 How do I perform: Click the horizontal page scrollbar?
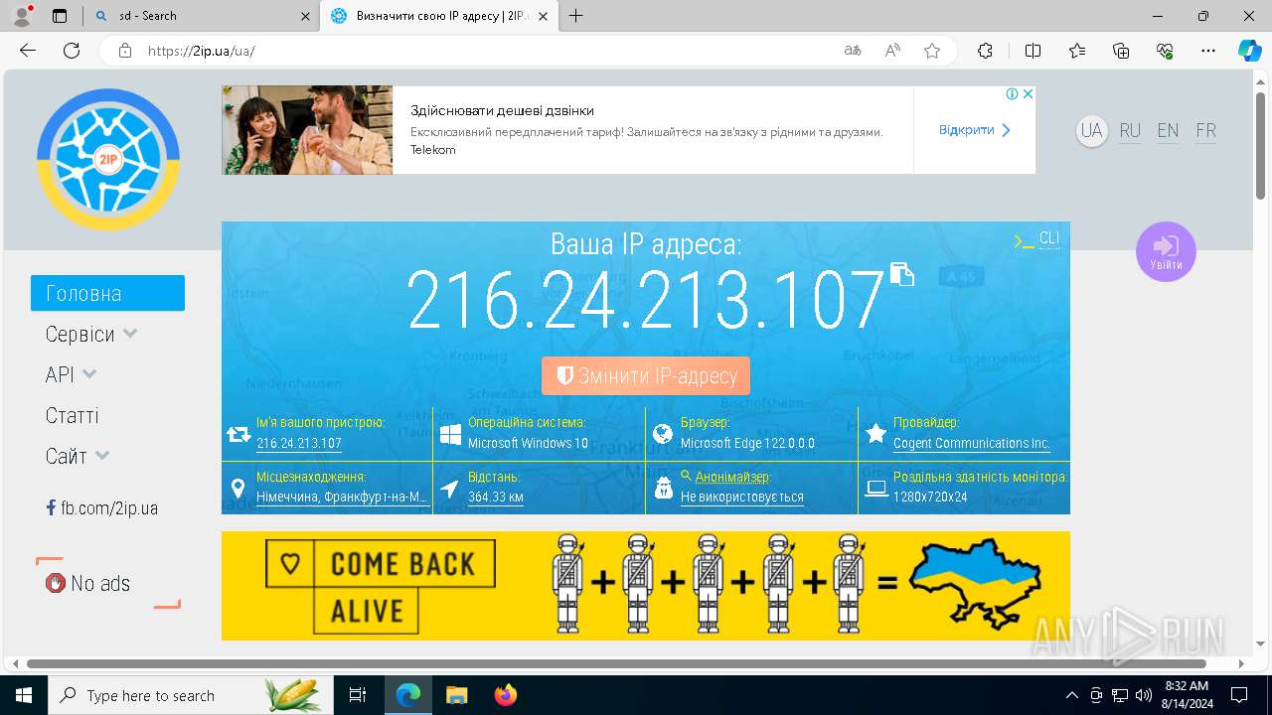(616, 663)
